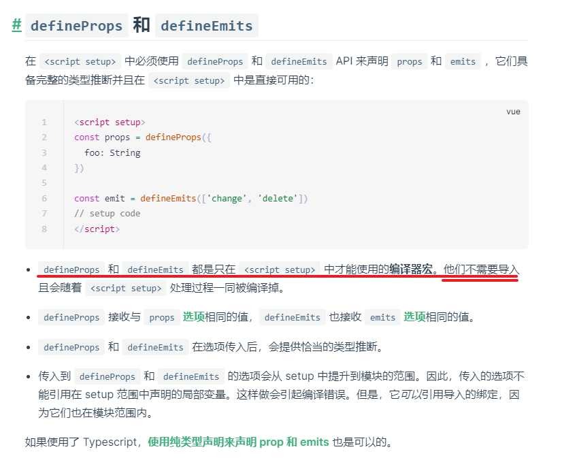
Task: Click code line 'foo: String'
Action: coord(112,152)
